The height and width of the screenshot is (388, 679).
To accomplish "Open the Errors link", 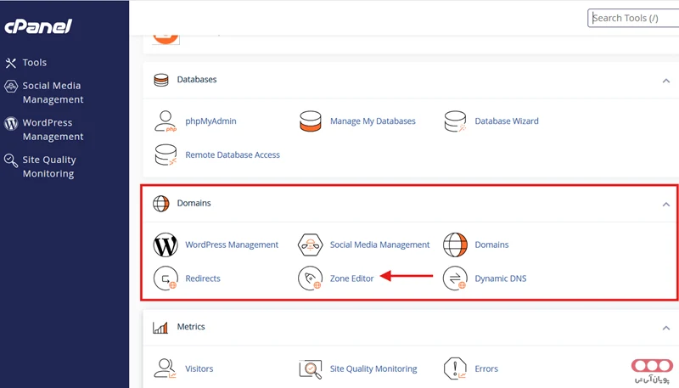I will click(486, 369).
